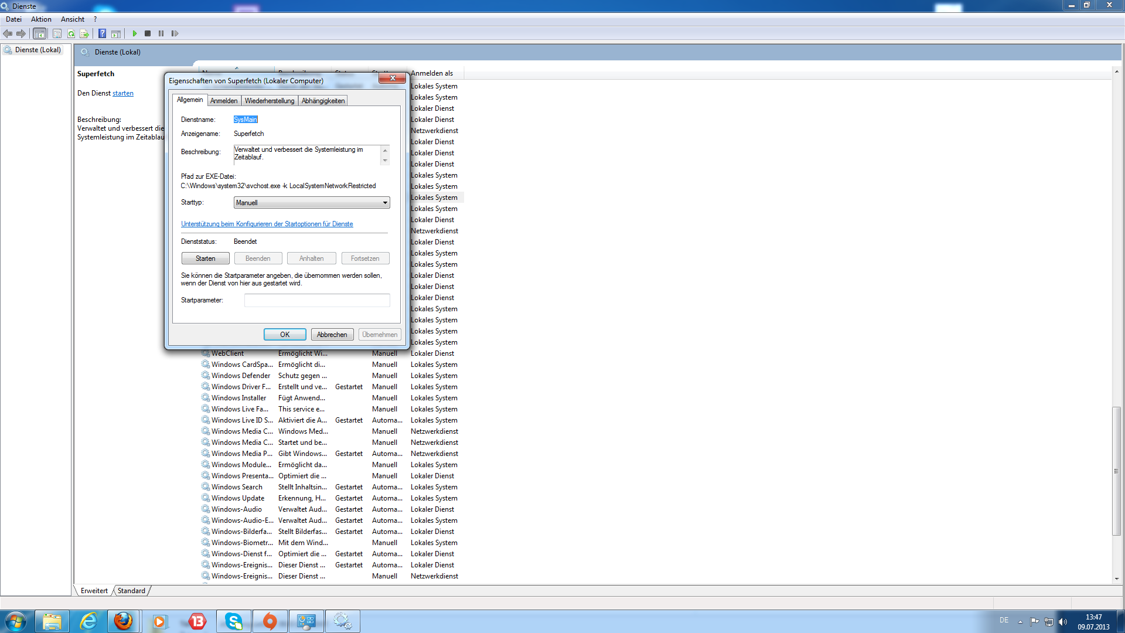
Task: Confirm the dialog with OK
Action: coord(285,335)
